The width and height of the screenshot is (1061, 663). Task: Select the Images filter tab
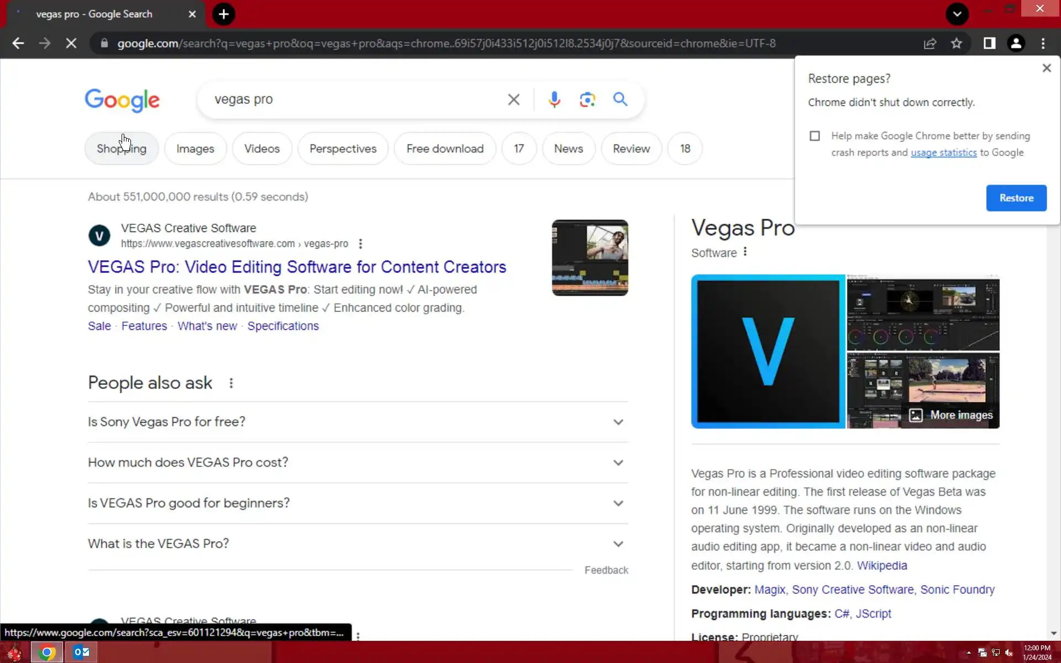[195, 149]
